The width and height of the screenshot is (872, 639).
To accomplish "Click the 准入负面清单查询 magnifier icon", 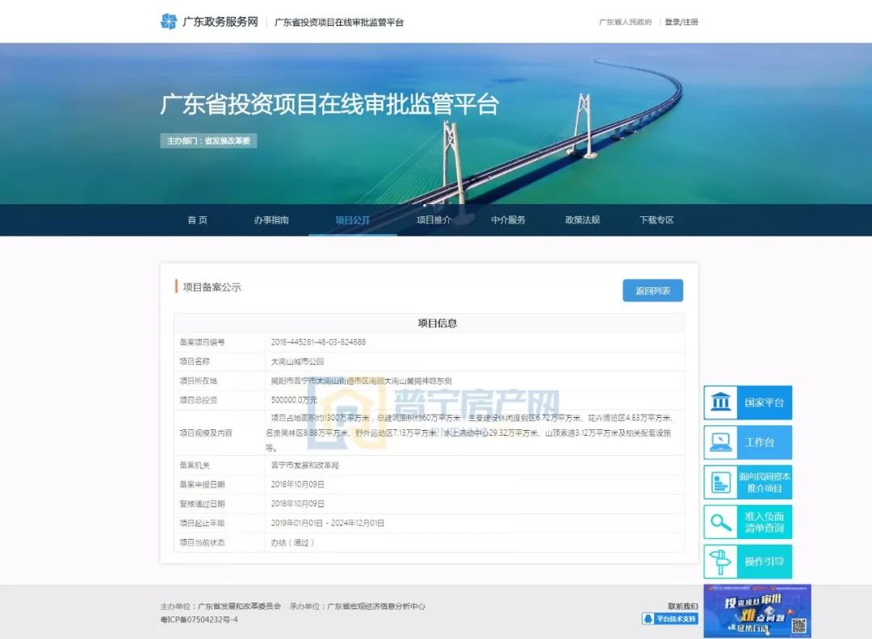I will coord(720,522).
